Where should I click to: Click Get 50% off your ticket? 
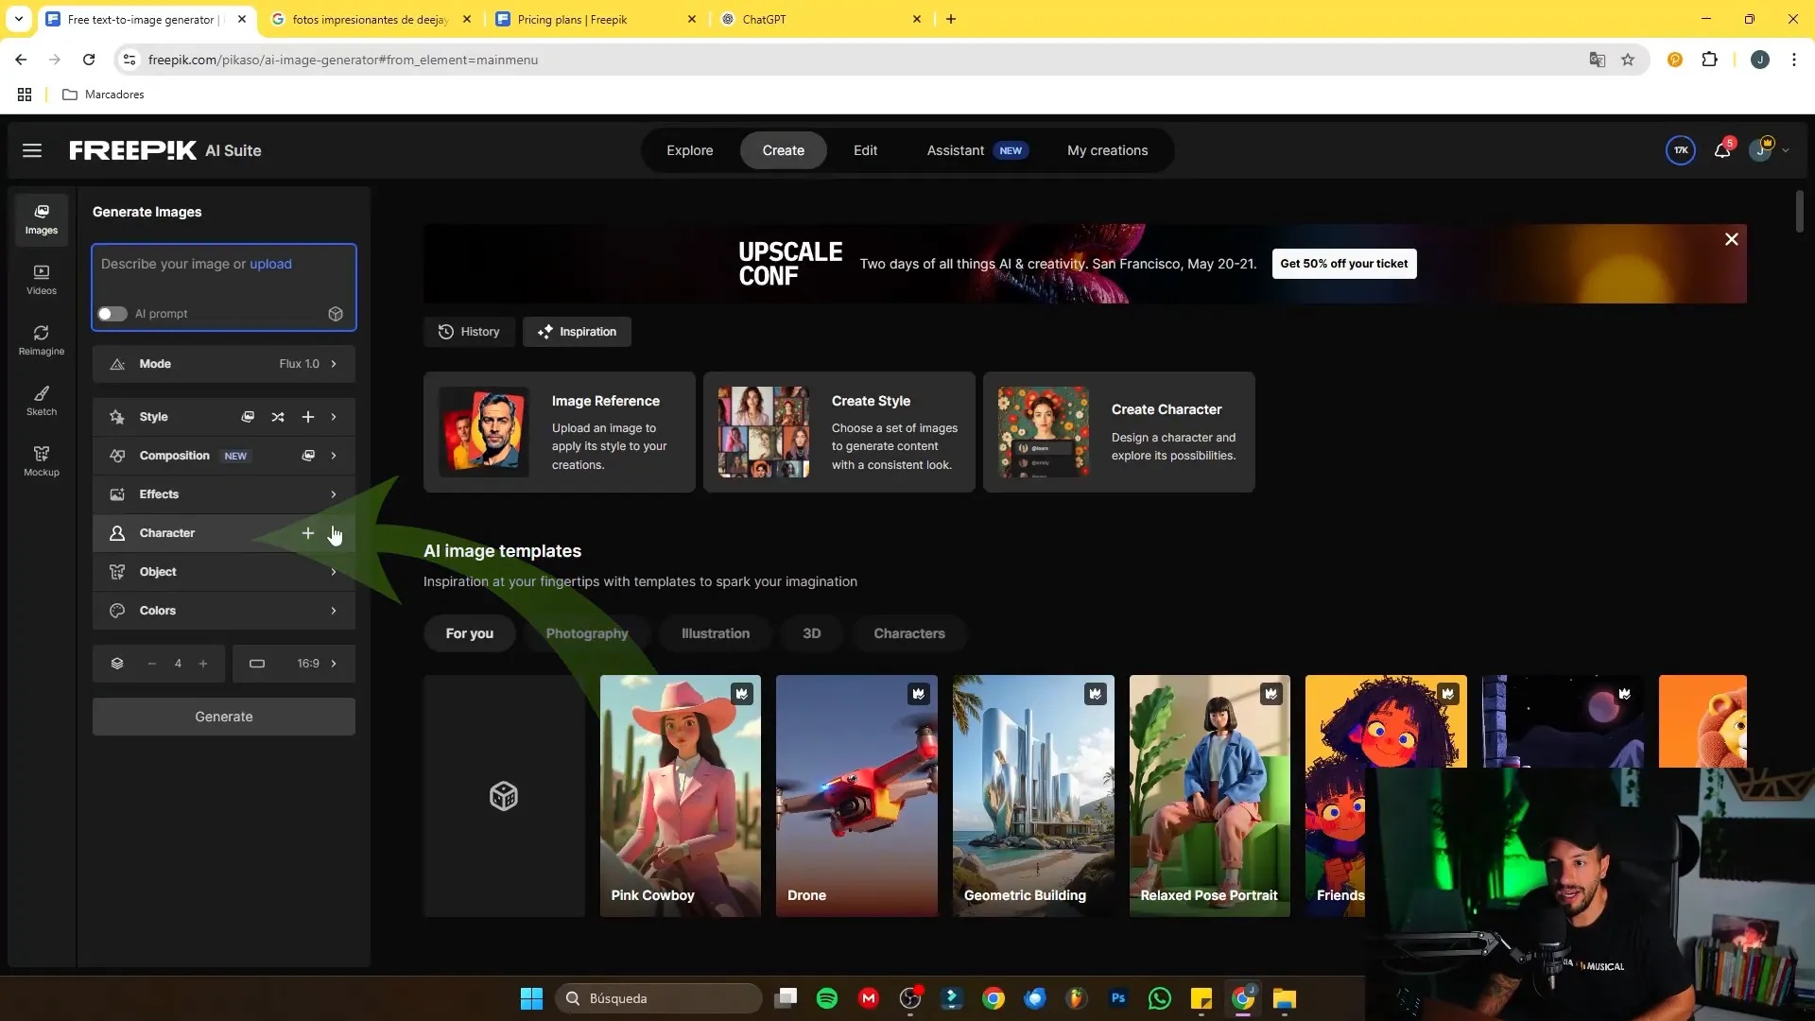(x=1344, y=264)
